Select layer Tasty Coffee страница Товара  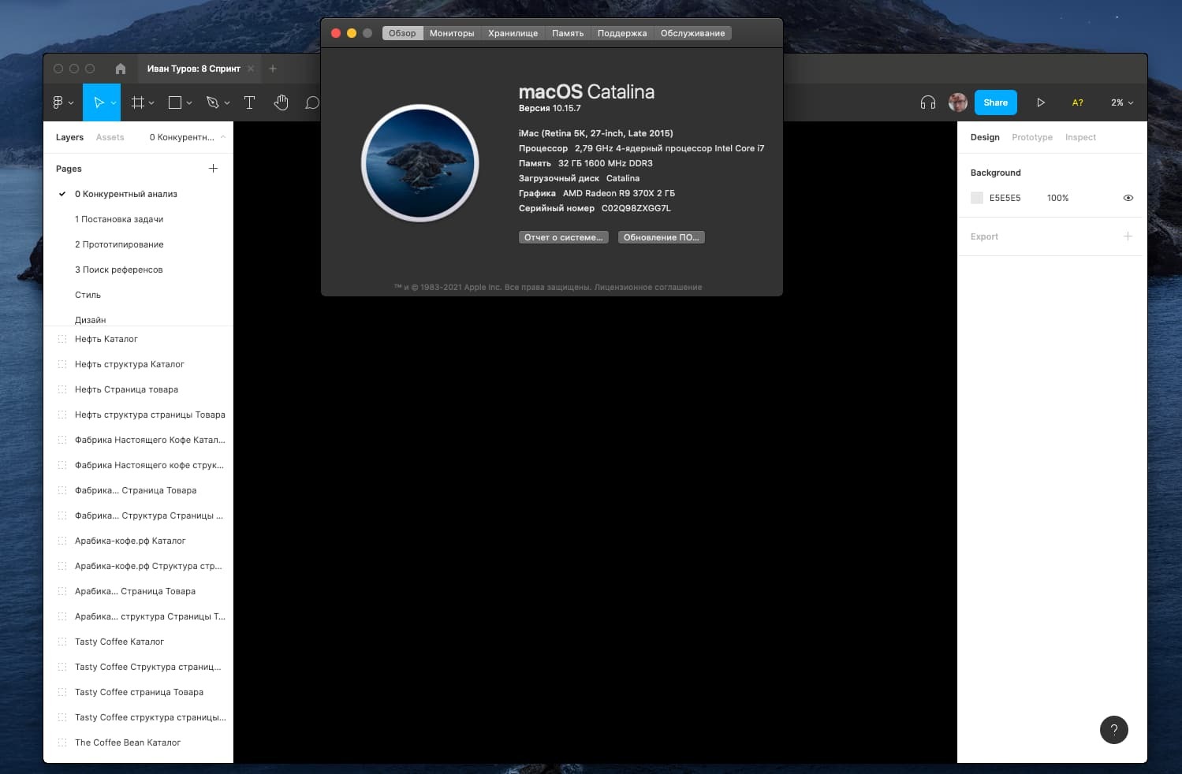click(x=138, y=692)
